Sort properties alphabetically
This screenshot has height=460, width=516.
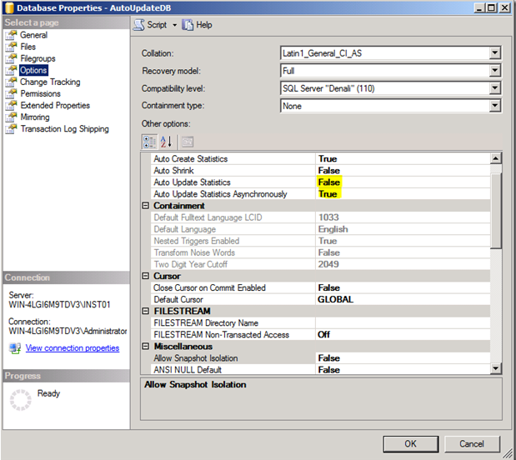[x=167, y=142]
